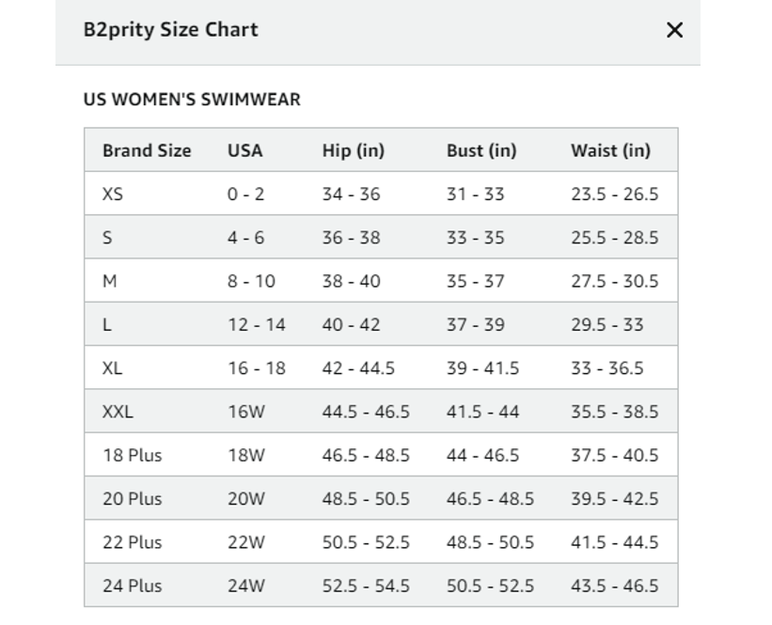Click the US WOMEN'S SWIMWEAR heading

coord(192,100)
